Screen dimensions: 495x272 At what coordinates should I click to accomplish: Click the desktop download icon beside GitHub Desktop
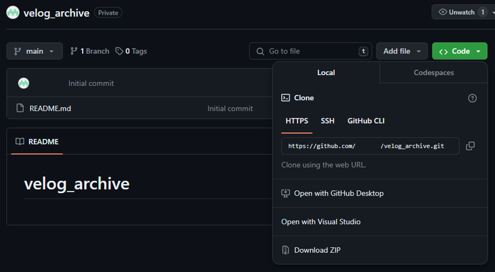point(285,193)
